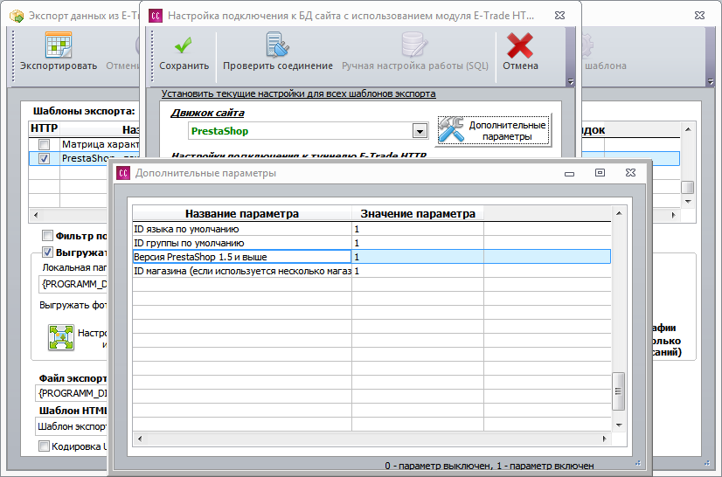Expand the connection window toolbar overflow arrow

pos(571,81)
